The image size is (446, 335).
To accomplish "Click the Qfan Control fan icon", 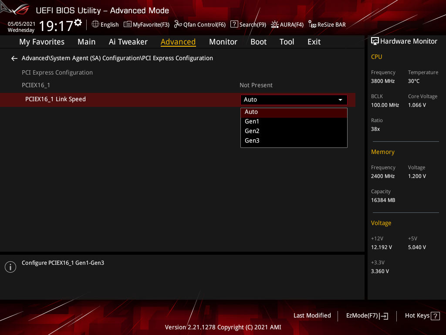I will (x=178, y=24).
